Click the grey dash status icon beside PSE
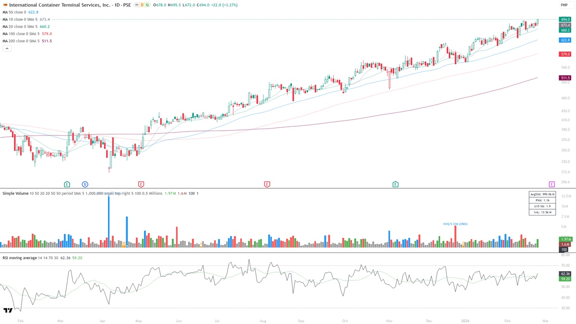The height and width of the screenshot is (324, 576). tap(136, 5)
